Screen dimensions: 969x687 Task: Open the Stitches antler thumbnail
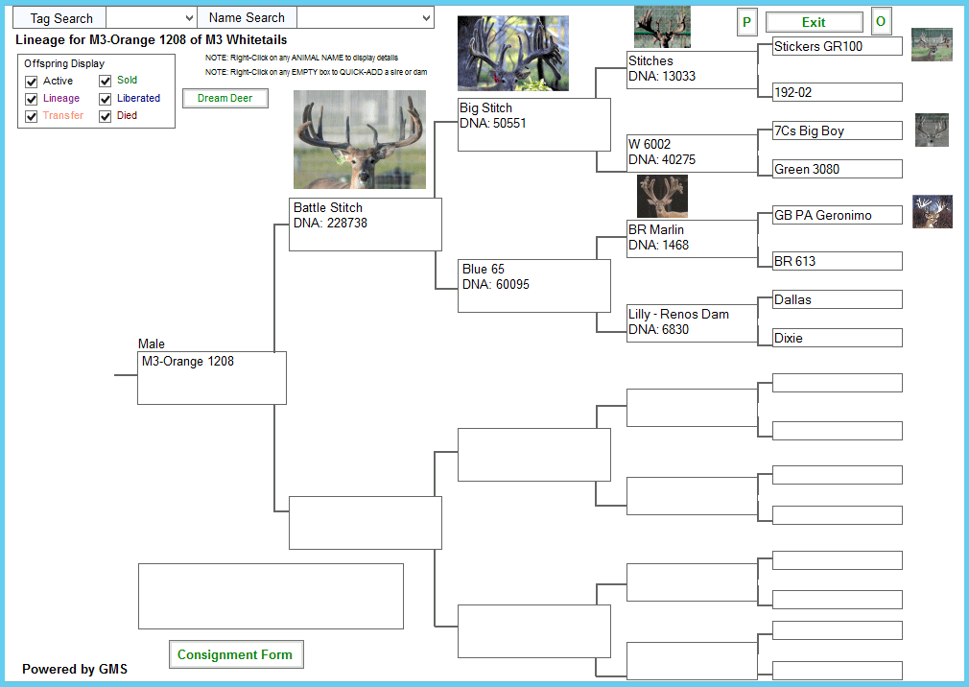(x=662, y=27)
